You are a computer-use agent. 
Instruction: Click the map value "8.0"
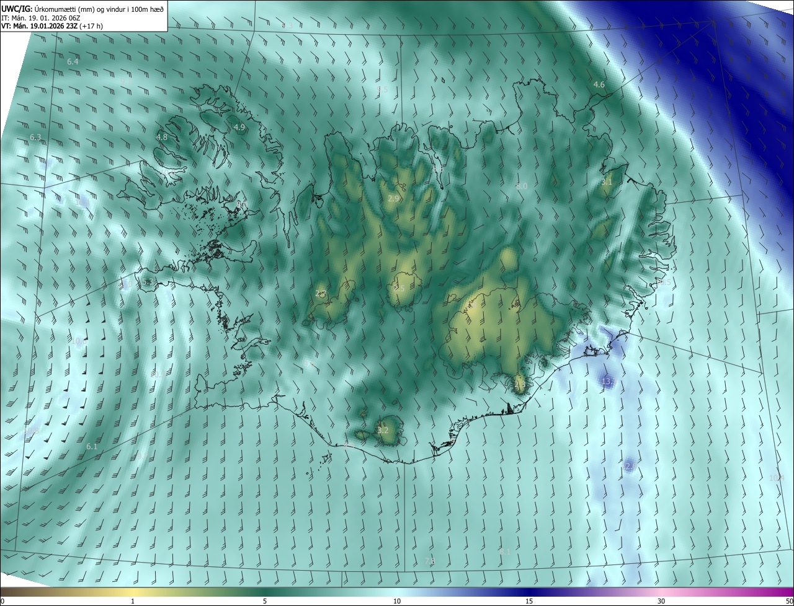point(522,186)
